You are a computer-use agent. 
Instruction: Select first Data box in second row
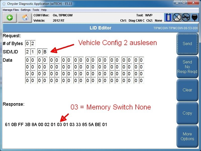click(27, 67)
